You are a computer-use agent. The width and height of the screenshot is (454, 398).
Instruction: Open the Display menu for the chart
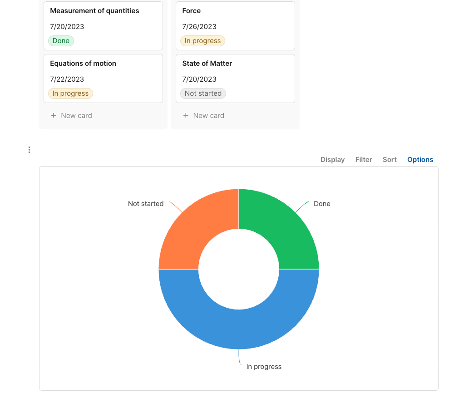pyautogui.click(x=332, y=159)
